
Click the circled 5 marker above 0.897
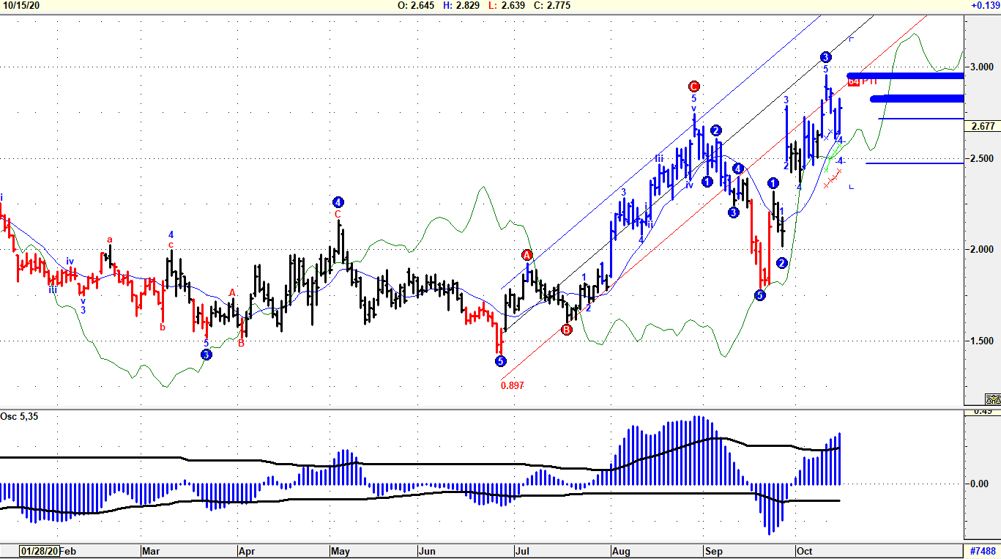coord(500,360)
